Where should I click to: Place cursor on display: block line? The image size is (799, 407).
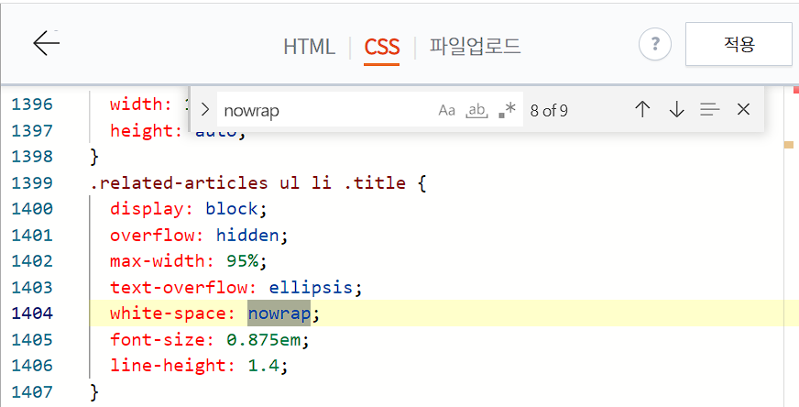[x=189, y=209]
